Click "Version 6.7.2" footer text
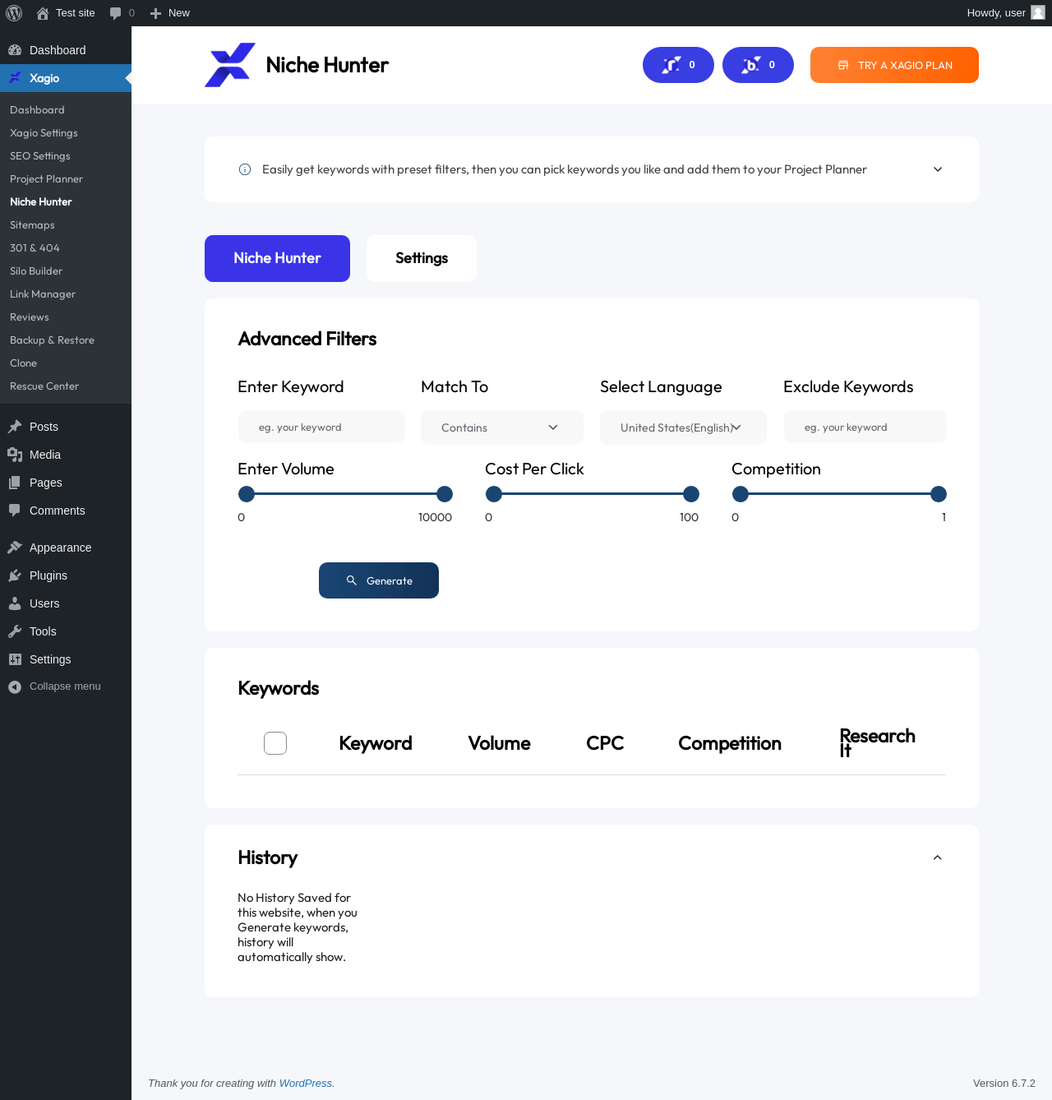 [1004, 1084]
